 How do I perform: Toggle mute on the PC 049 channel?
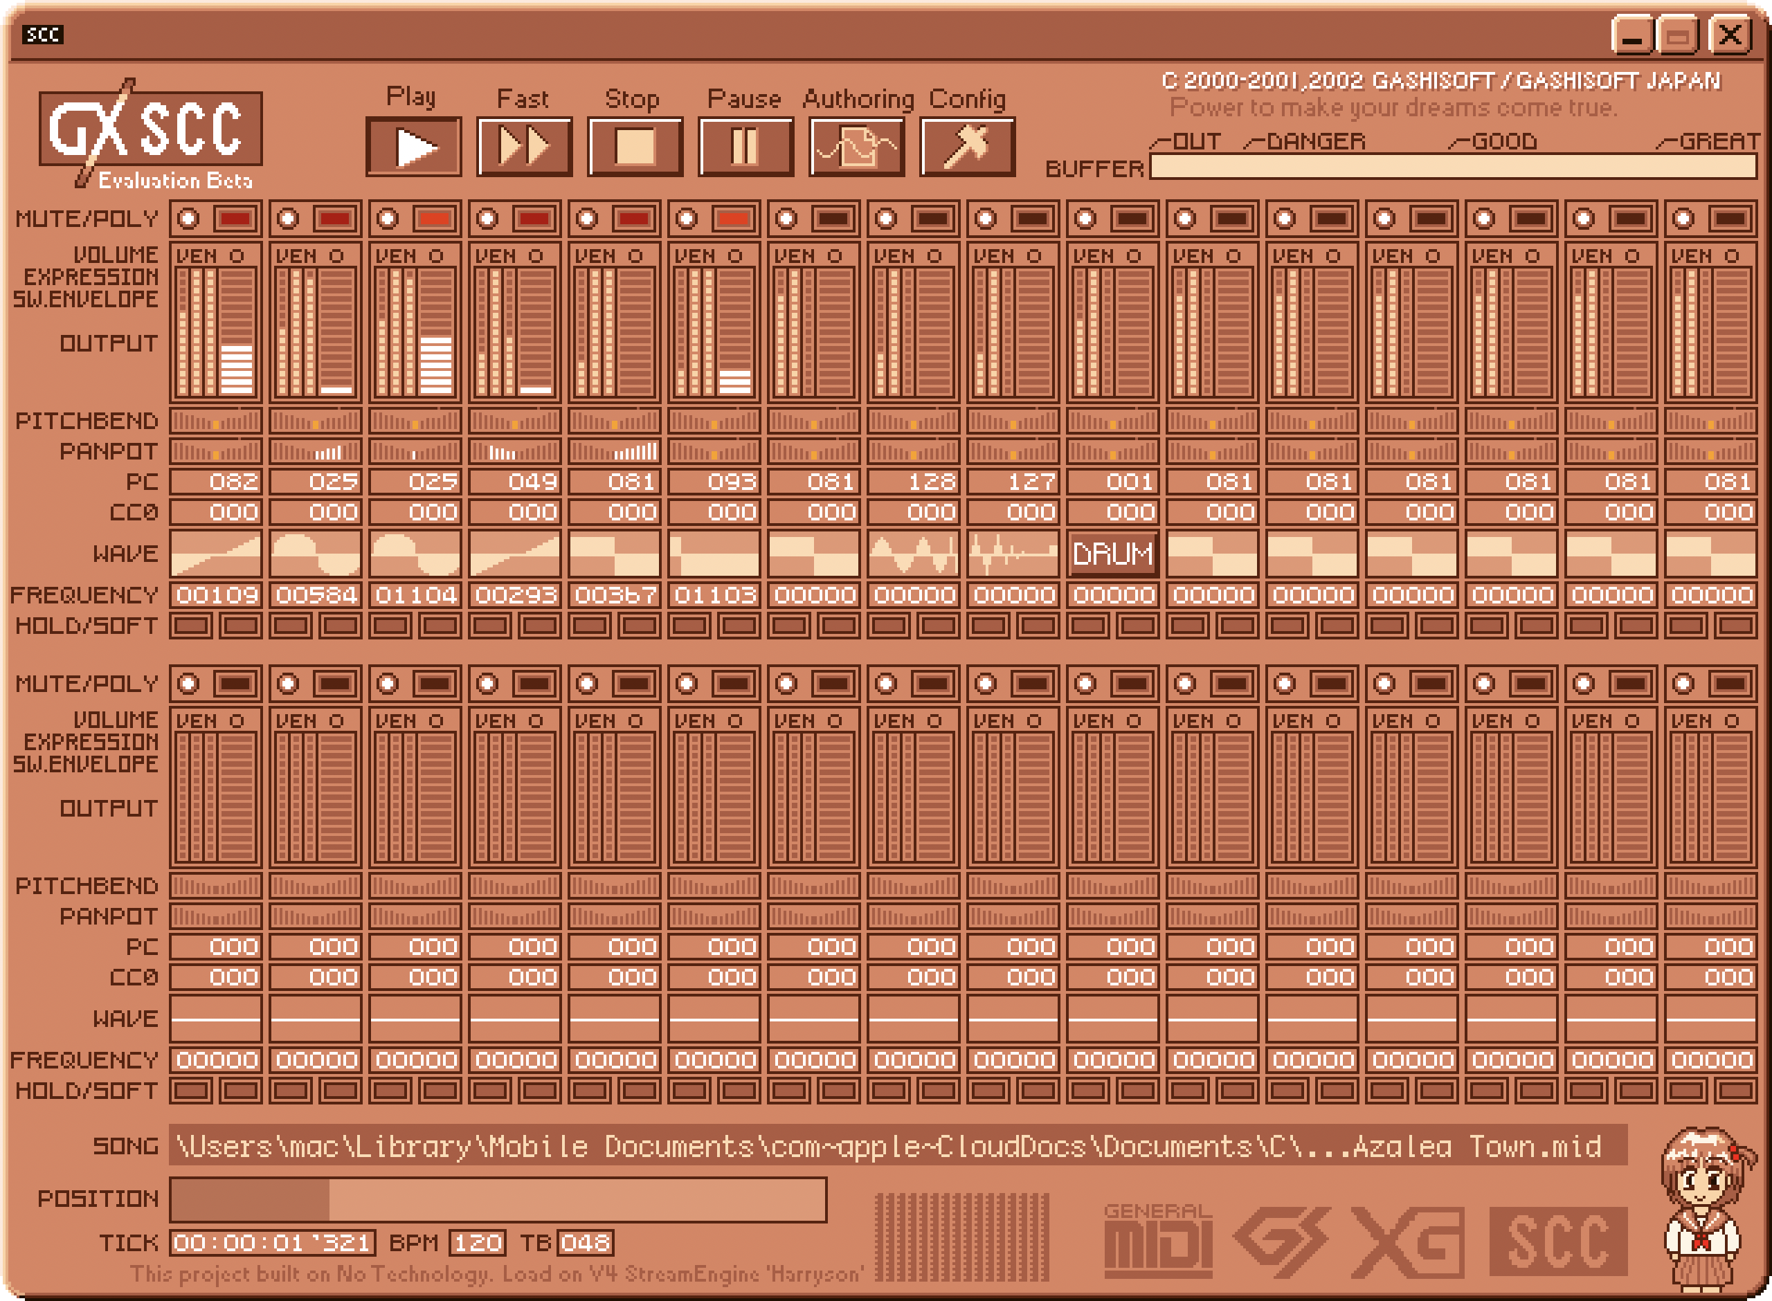pos(487,219)
